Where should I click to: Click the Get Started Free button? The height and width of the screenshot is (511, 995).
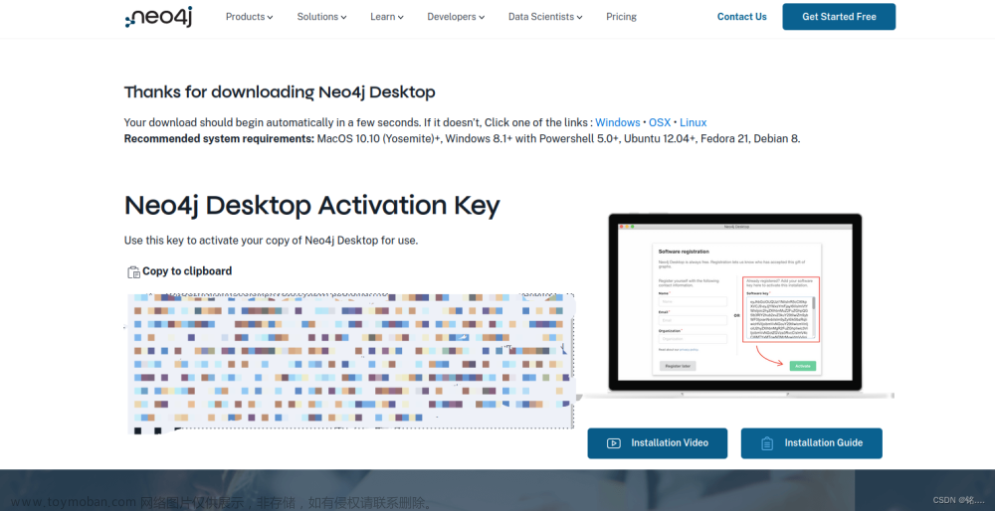(839, 17)
